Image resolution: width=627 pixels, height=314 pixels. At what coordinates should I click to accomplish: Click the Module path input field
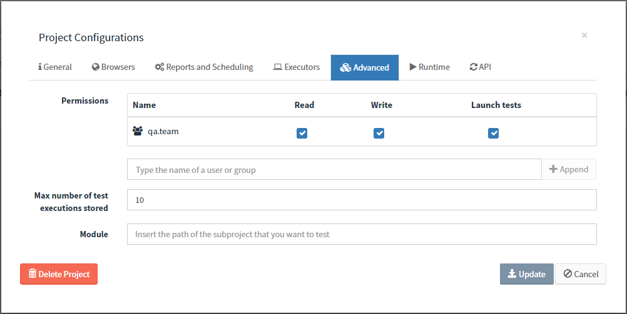tap(362, 234)
